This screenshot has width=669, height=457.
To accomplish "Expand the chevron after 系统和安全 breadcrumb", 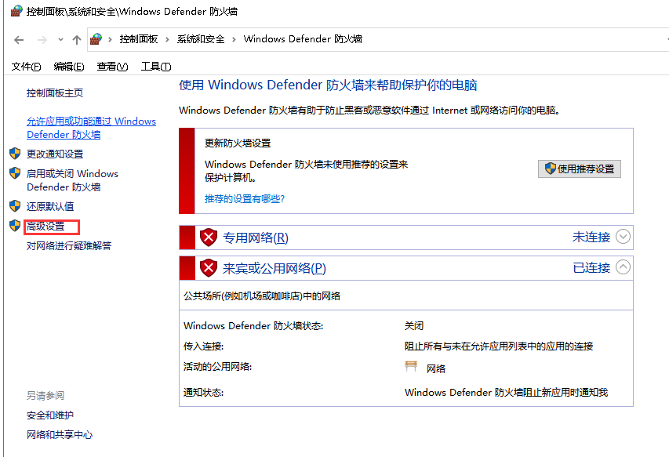I will [x=234, y=40].
